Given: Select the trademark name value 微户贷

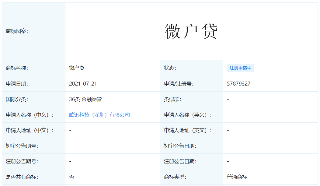Looking at the screenshot, I should pos(77,68).
